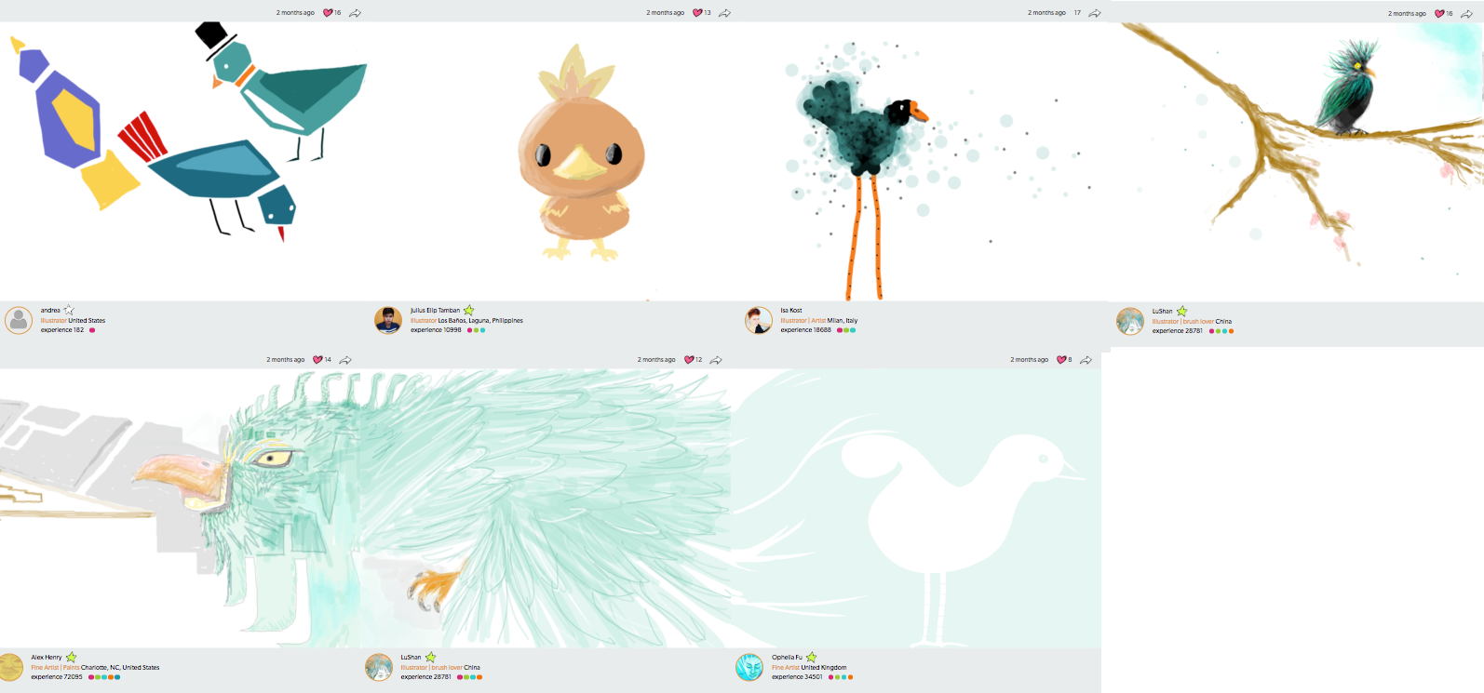Click the heart showing 12 likes
1484x693 pixels.
point(689,360)
